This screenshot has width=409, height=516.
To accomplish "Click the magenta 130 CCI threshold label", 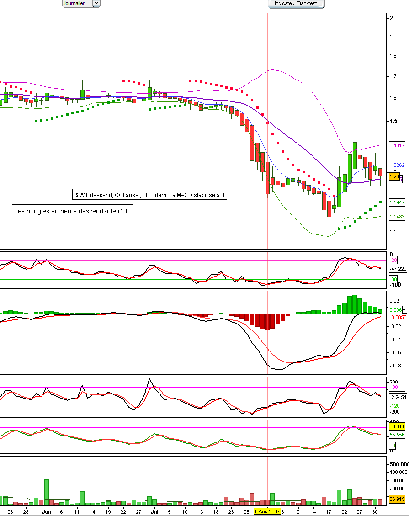I will tap(393, 387).
